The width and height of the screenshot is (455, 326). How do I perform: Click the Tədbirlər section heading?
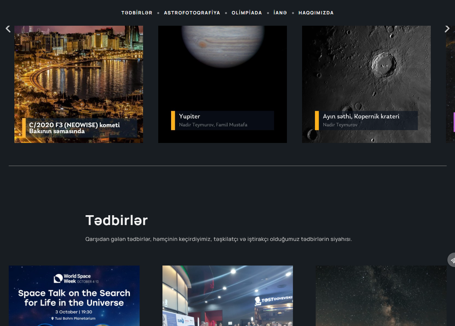pos(117,220)
